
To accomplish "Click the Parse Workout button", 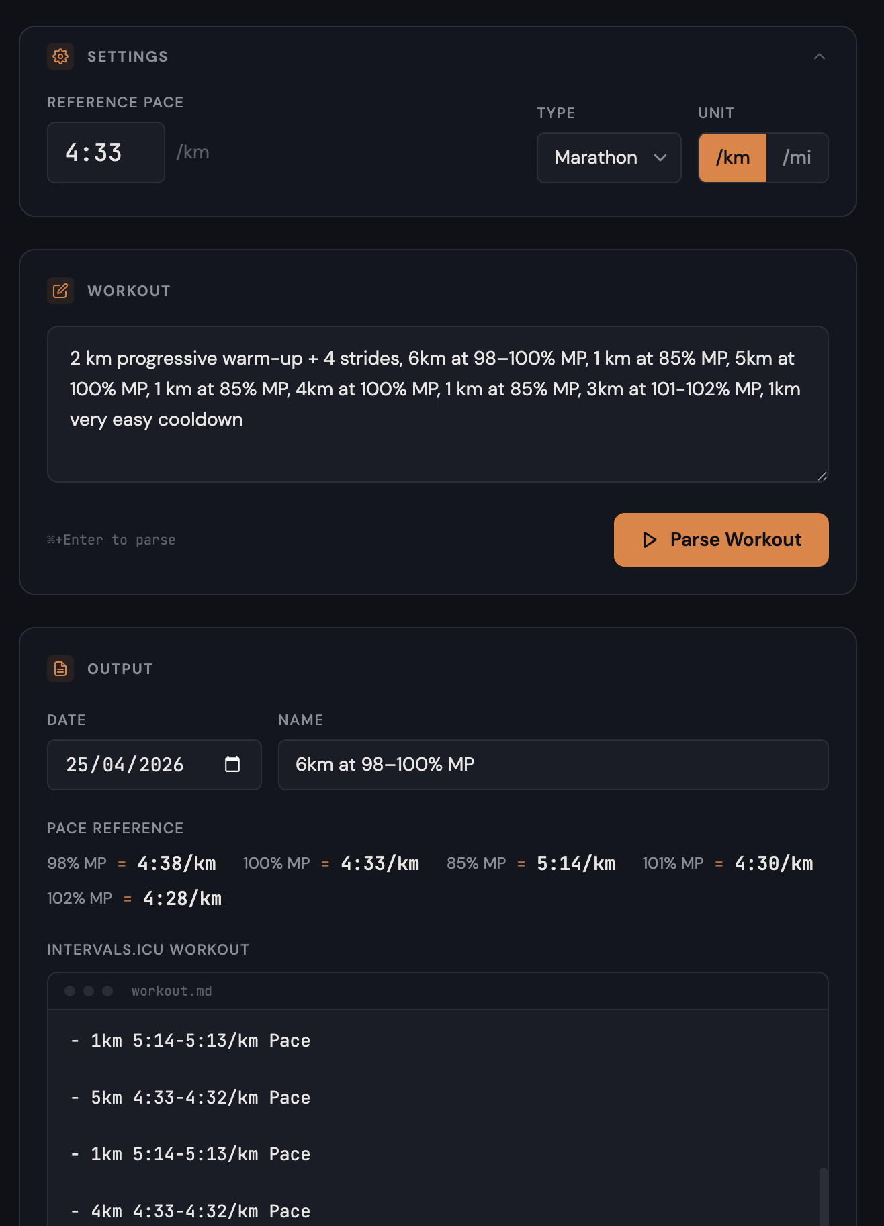I will point(721,540).
